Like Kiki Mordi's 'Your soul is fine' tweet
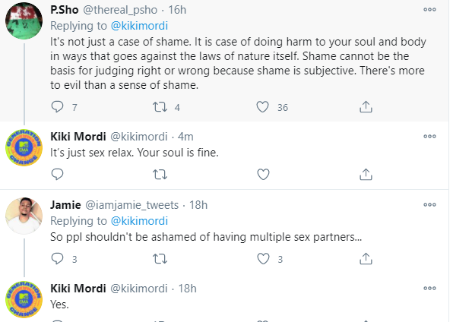Screen dimensions: 453x322 263,175
